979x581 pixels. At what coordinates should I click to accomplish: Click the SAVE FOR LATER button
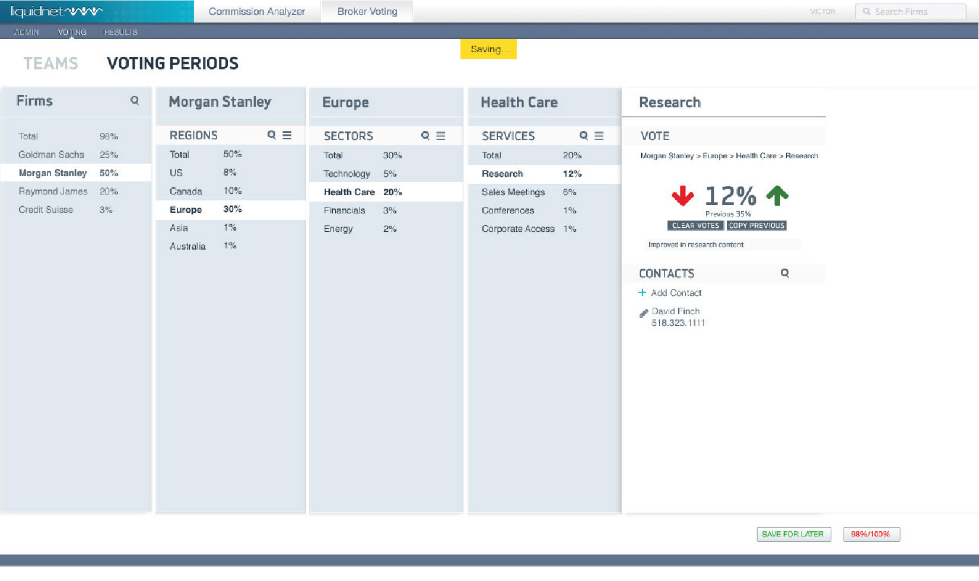pyautogui.click(x=793, y=534)
